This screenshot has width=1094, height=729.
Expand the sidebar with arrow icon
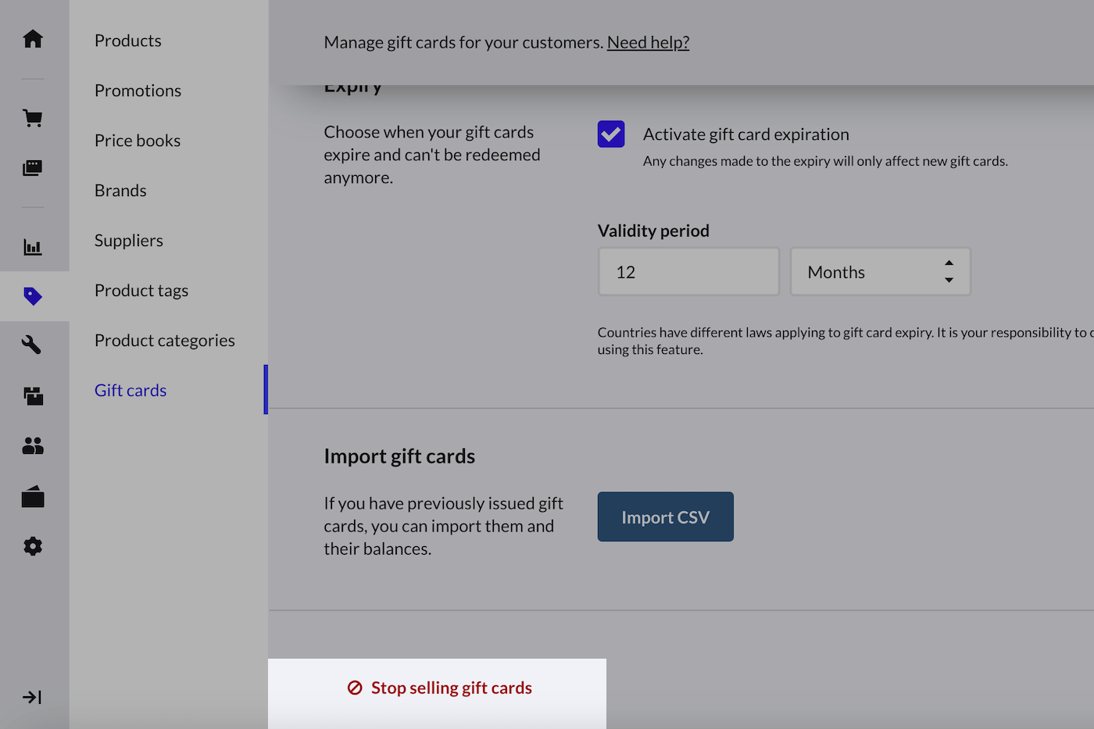(x=33, y=697)
